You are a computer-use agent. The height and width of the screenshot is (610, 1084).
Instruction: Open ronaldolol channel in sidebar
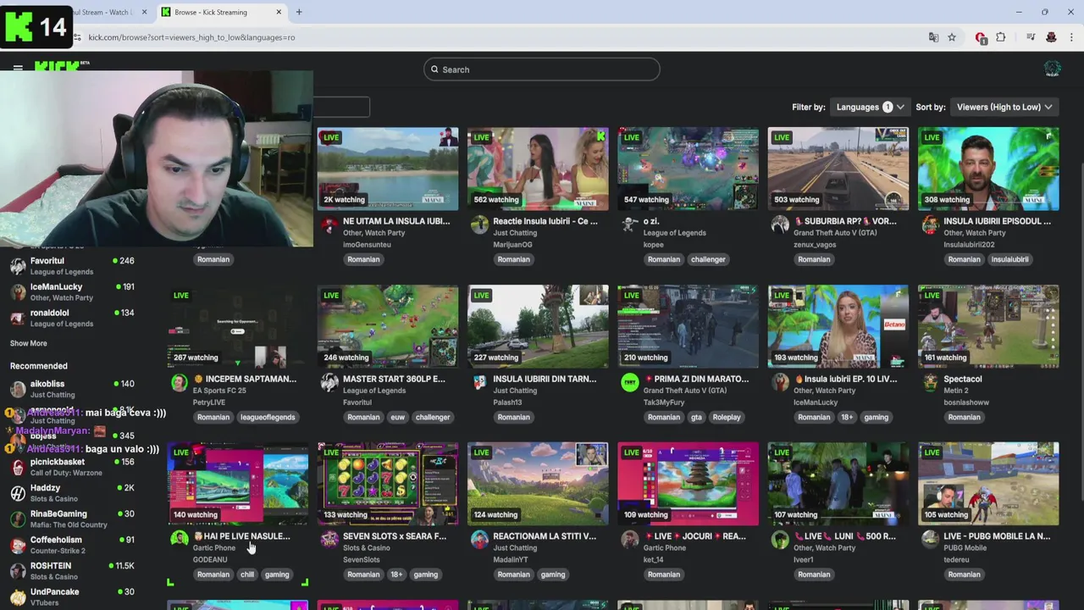pyautogui.click(x=72, y=318)
